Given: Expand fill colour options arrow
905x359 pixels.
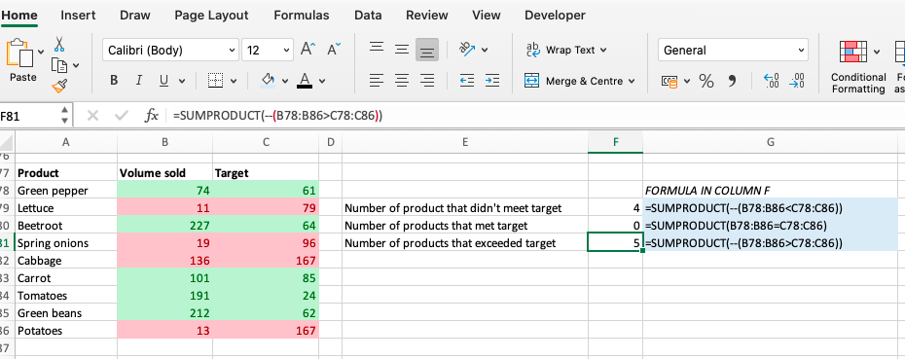Looking at the screenshot, I should (285, 82).
